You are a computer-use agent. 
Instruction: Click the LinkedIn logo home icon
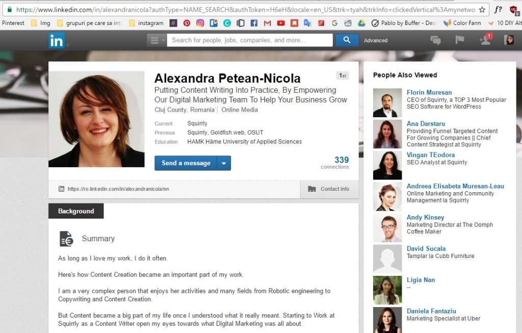tap(57, 40)
